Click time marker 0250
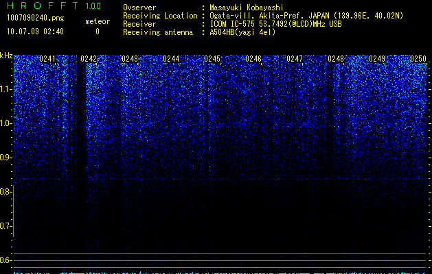The width and height of the screenshot is (432, 274). 418,59
